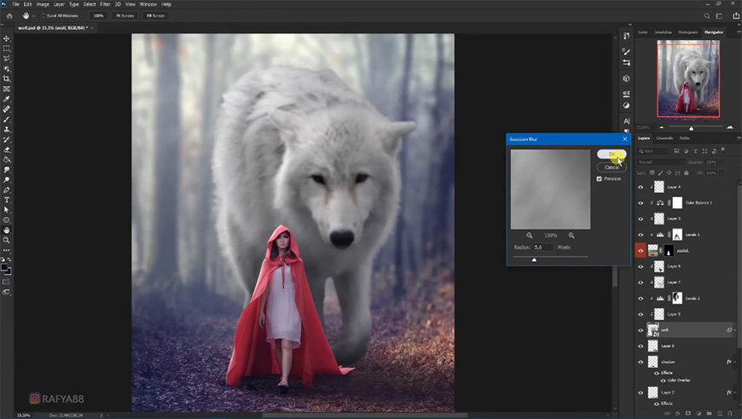This screenshot has width=742, height=419.
Task: Switch to the Channels tab
Action: (x=664, y=138)
